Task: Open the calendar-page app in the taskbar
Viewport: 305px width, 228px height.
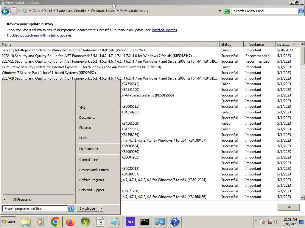Action: click(100, 222)
